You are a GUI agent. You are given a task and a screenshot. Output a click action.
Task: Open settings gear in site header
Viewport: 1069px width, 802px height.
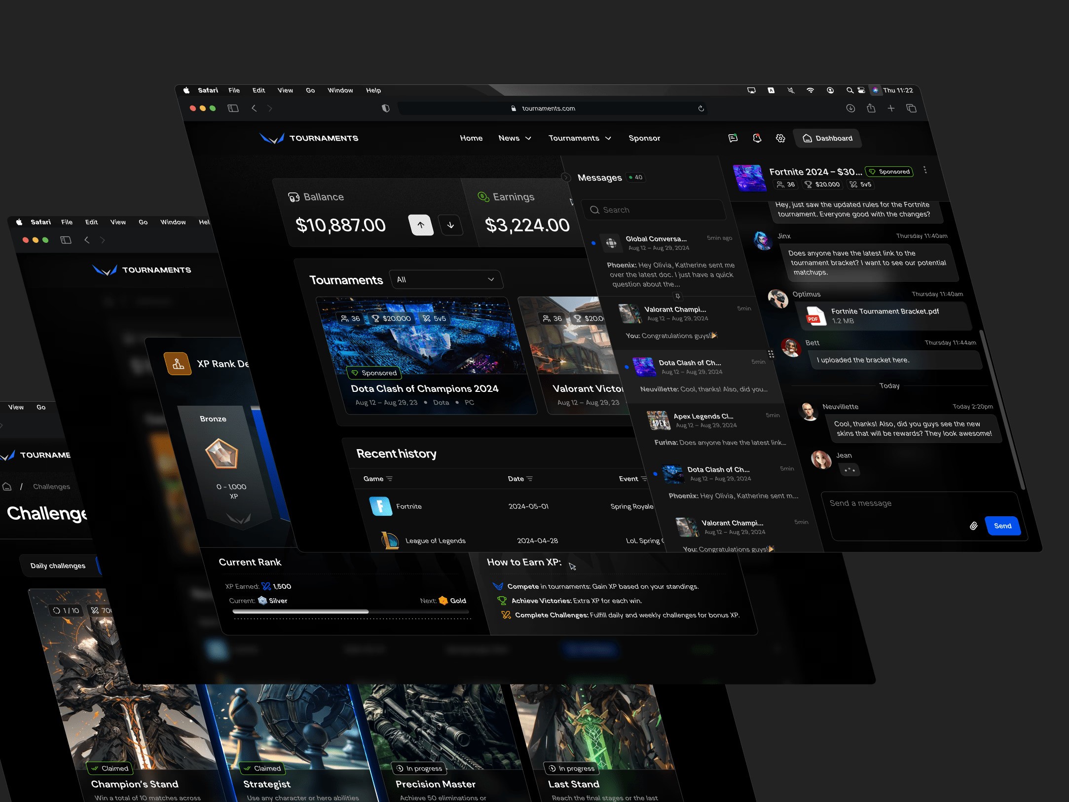pos(780,138)
